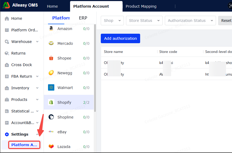Expand the FBA Return menu chevron
The width and height of the screenshot is (232, 153).
point(37,76)
